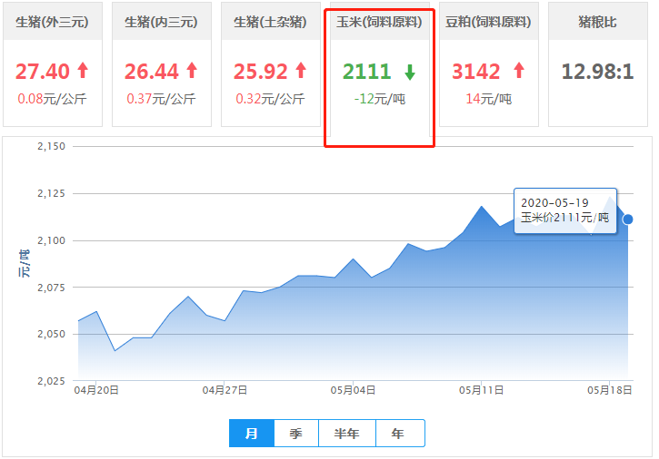Screen dimensions: 659x459
Task: Select the 玉米(饲料原料) card header
Action: (379, 22)
